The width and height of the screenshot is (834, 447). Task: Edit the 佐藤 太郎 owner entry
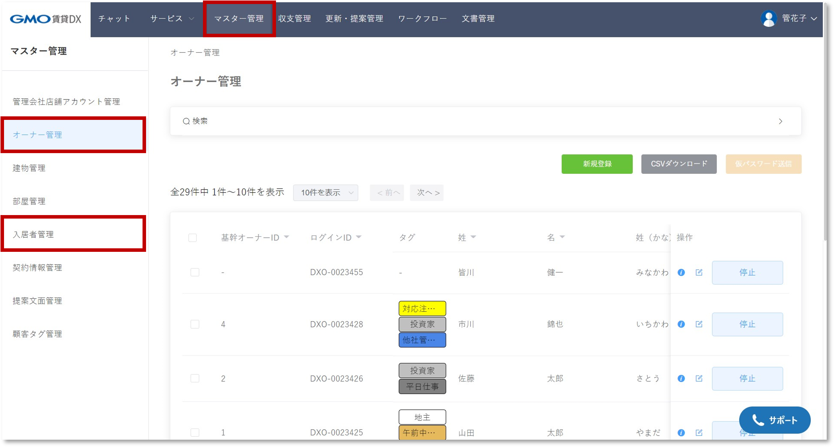699,378
